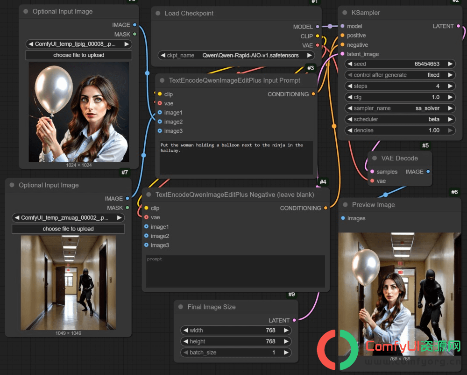The height and width of the screenshot is (375, 467).
Task: Increase height with the right arrow
Action: (286, 341)
